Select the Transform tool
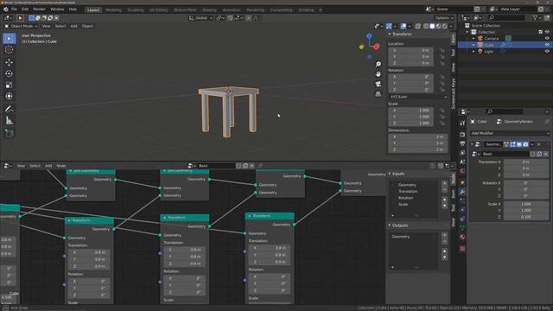Viewport: 553px width, 311px height. coord(10,96)
